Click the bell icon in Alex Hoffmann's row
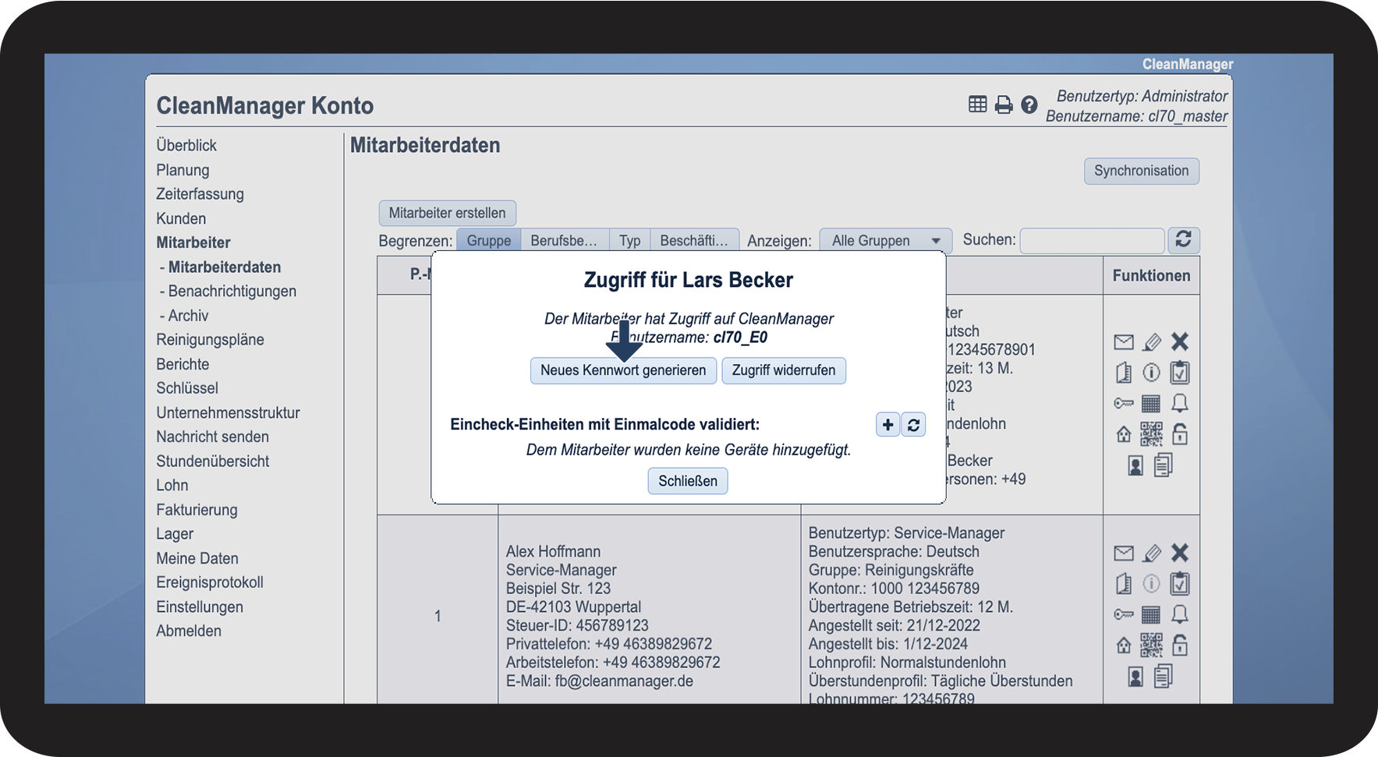1378x757 pixels. pyautogui.click(x=1180, y=614)
